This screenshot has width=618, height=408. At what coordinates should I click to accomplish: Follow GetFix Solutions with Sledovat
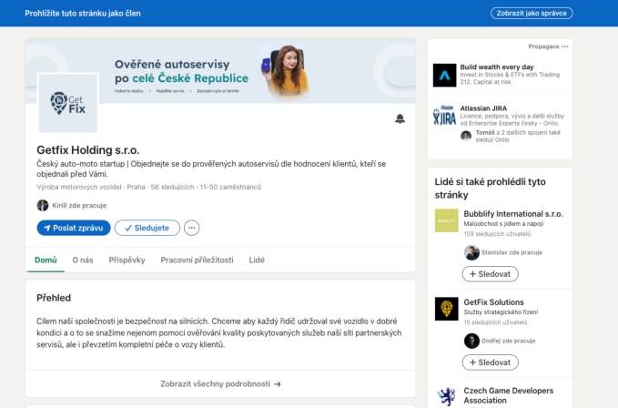click(490, 362)
